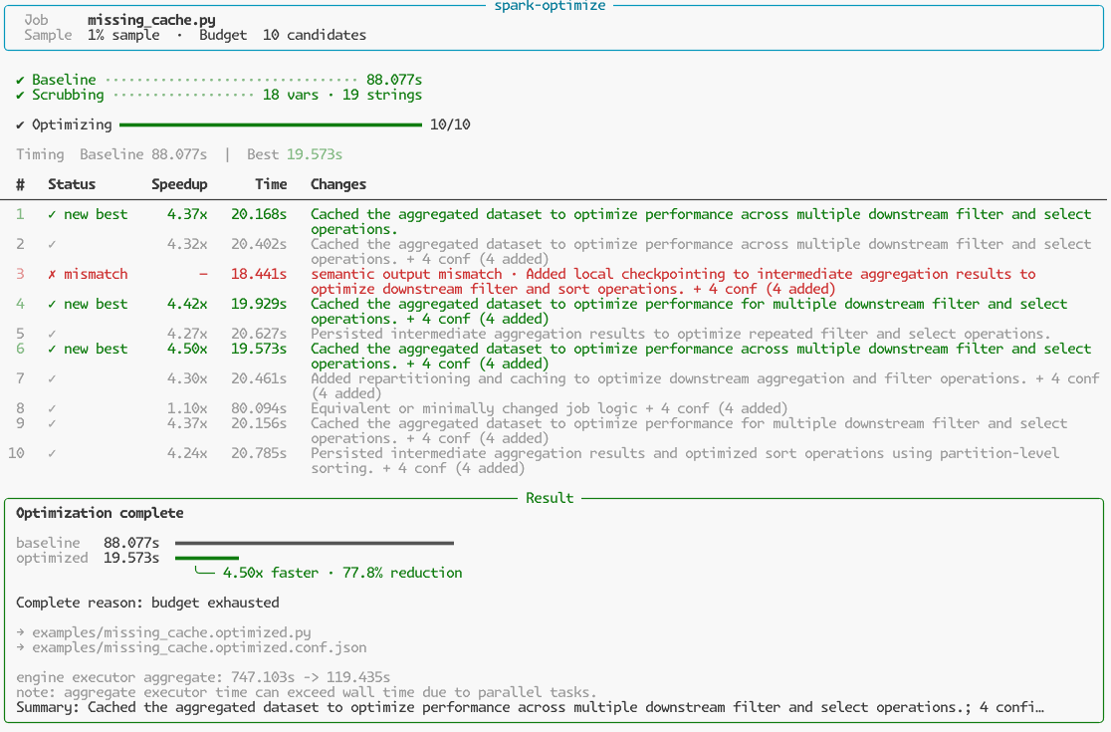Click the Speedup column header
The height and width of the screenshot is (732, 1111).
pyautogui.click(x=179, y=184)
